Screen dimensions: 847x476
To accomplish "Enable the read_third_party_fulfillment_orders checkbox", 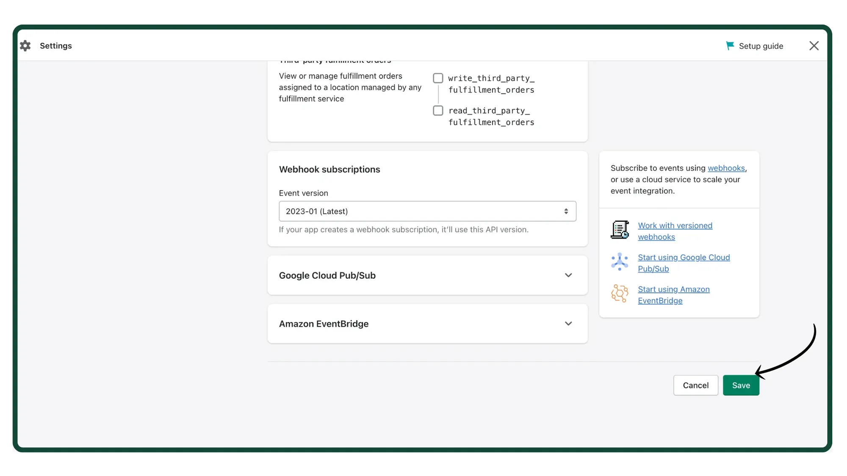I will tap(438, 110).
